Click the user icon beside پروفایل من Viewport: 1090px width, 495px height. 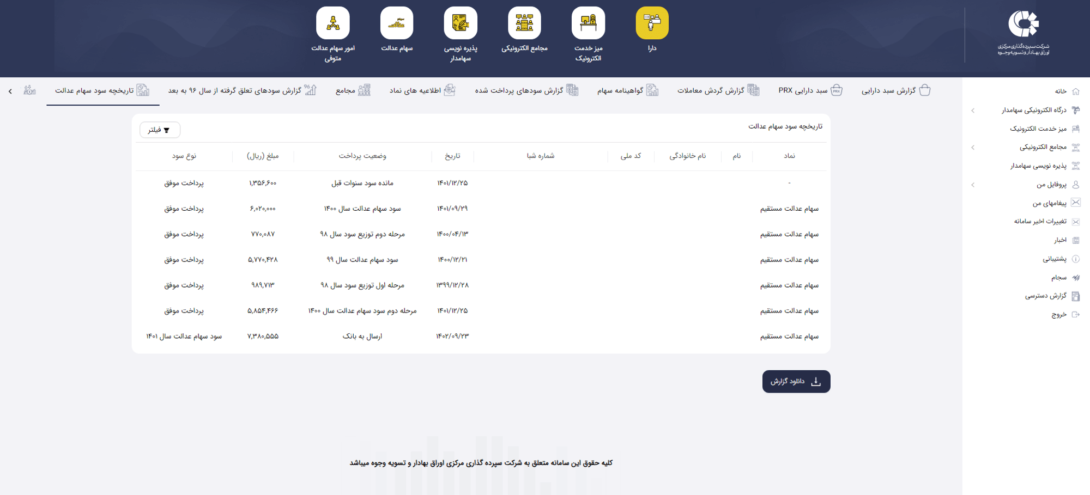tap(1076, 185)
